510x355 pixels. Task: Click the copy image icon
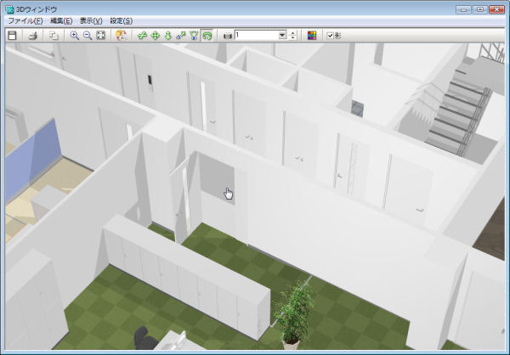click(x=54, y=36)
